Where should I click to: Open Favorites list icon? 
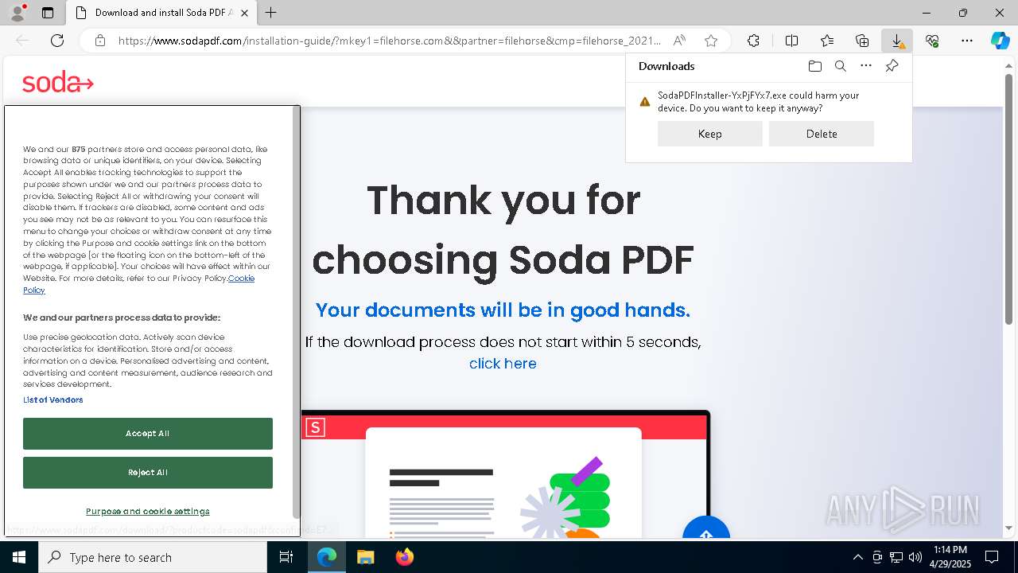[x=827, y=41]
